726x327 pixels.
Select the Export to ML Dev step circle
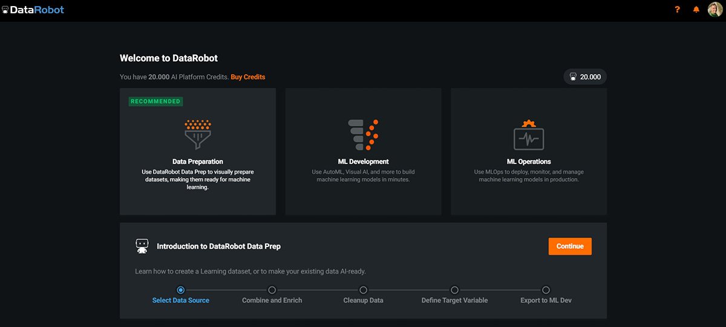coord(546,290)
